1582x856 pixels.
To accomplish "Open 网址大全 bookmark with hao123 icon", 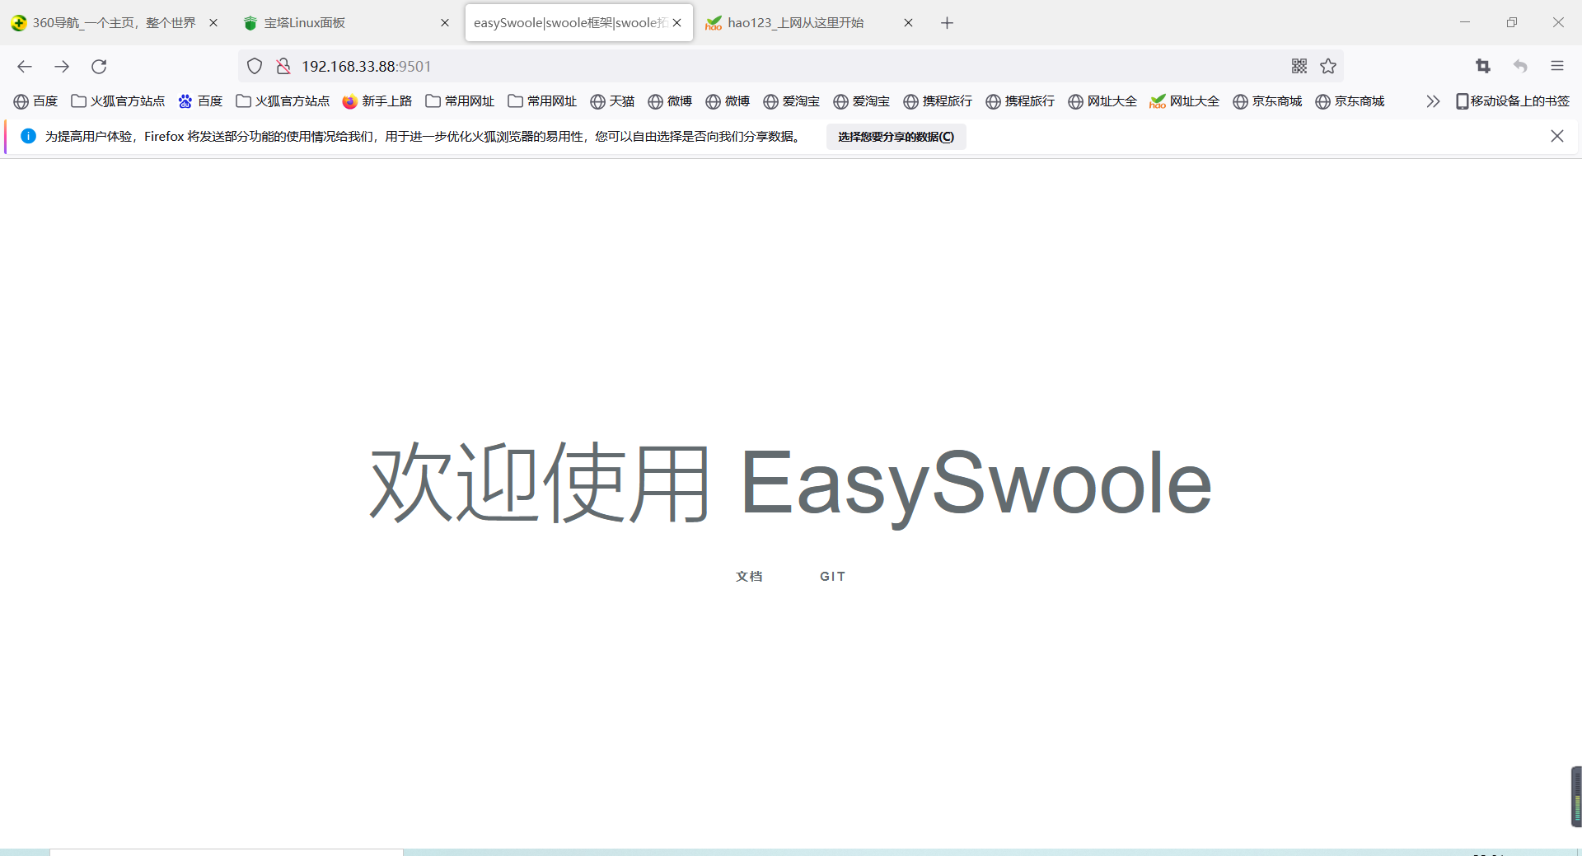I will click(x=1185, y=101).
